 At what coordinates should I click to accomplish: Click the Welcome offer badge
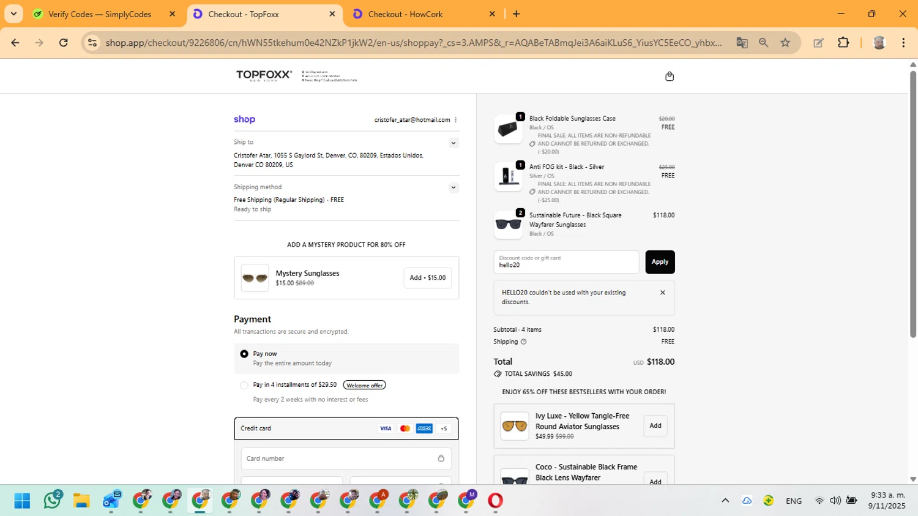(x=364, y=385)
